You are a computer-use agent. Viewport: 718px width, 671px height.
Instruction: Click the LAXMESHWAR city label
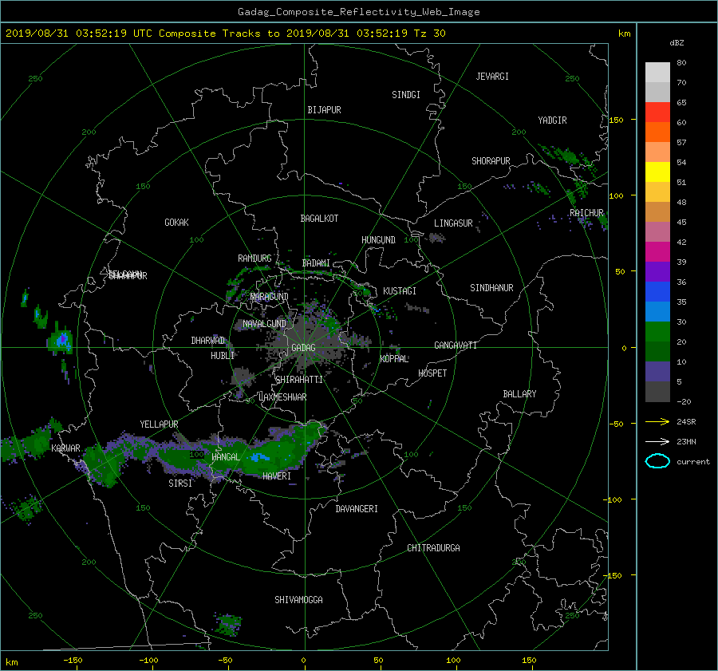point(282,397)
